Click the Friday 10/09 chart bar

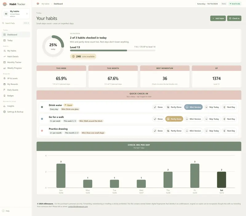[195, 176]
